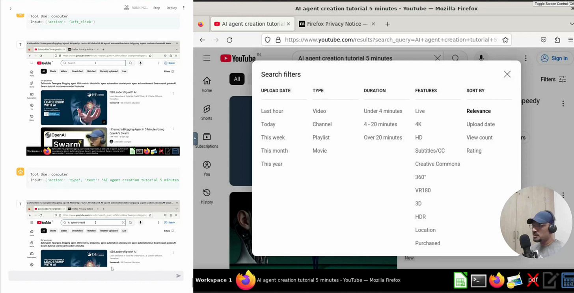Enable the HDR feature filter
This screenshot has height=293, width=574.
click(x=420, y=217)
